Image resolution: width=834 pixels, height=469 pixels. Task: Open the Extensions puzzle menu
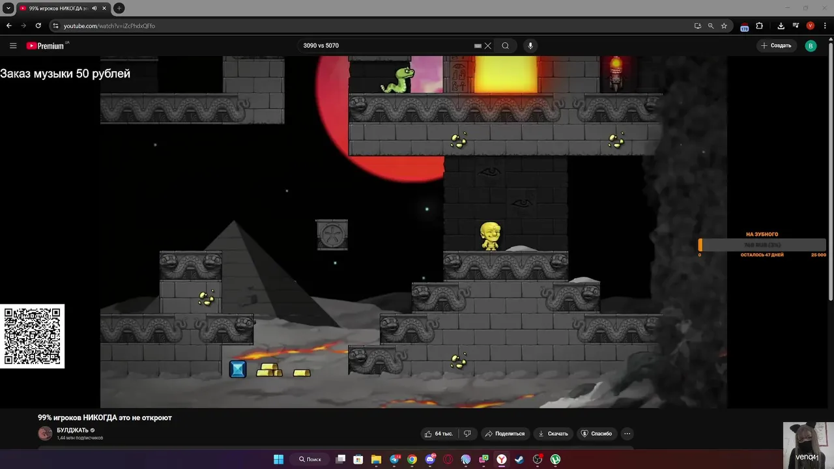pos(760,26)
